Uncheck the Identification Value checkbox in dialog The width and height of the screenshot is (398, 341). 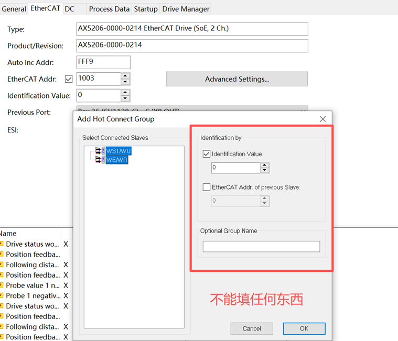[207, 154]
